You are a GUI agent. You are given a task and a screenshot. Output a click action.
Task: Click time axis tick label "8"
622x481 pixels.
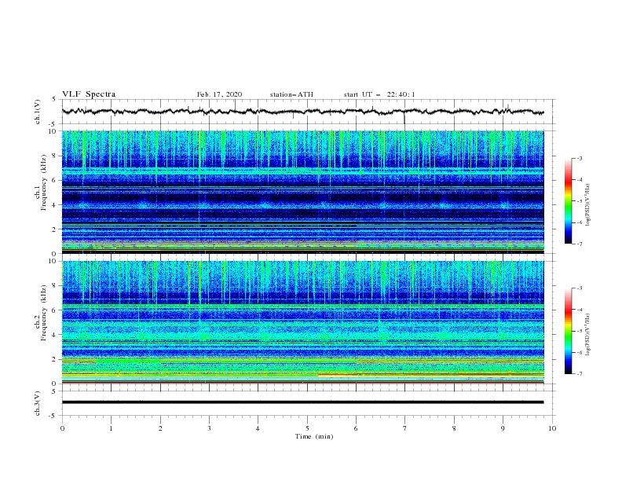pyautogui.click(x=454, y=428)
